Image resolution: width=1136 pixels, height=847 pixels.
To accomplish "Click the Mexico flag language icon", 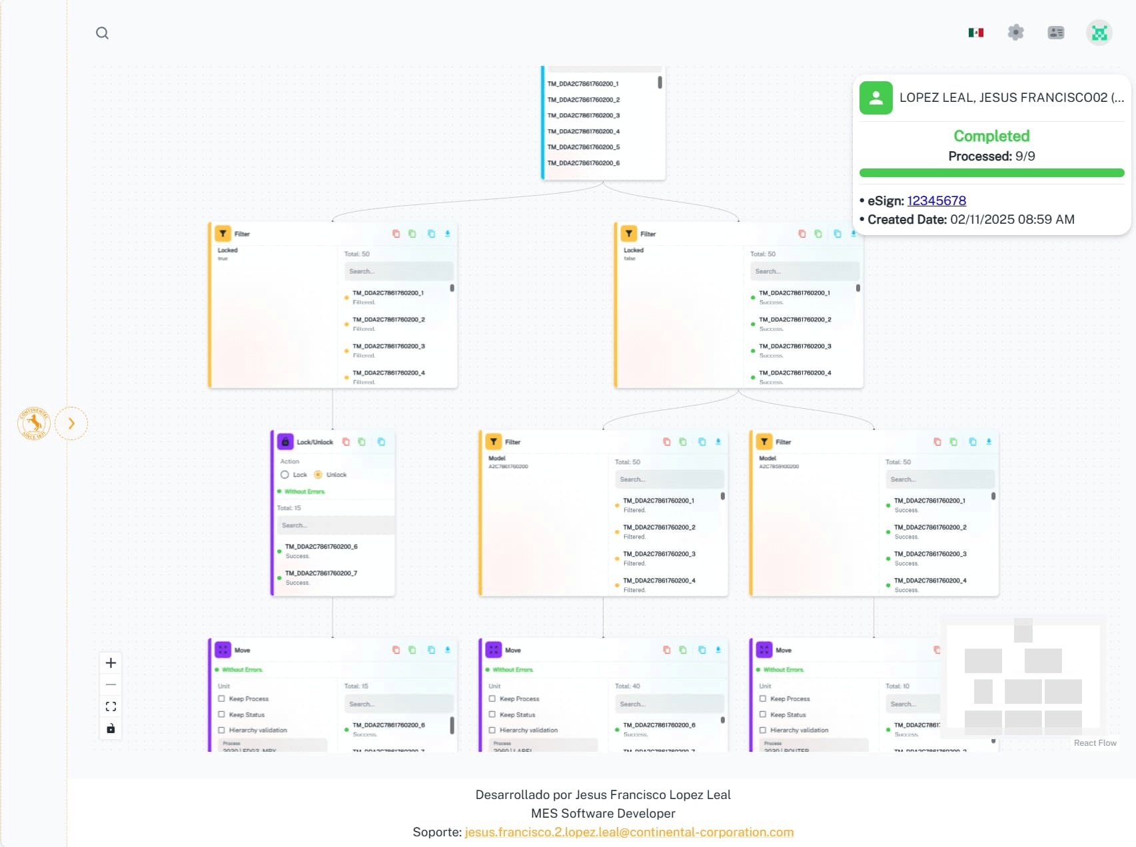I will click(x=976, y=33).
